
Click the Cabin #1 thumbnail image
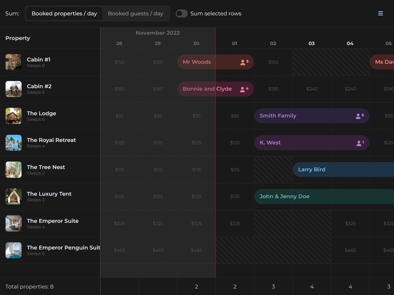(13, 62)
